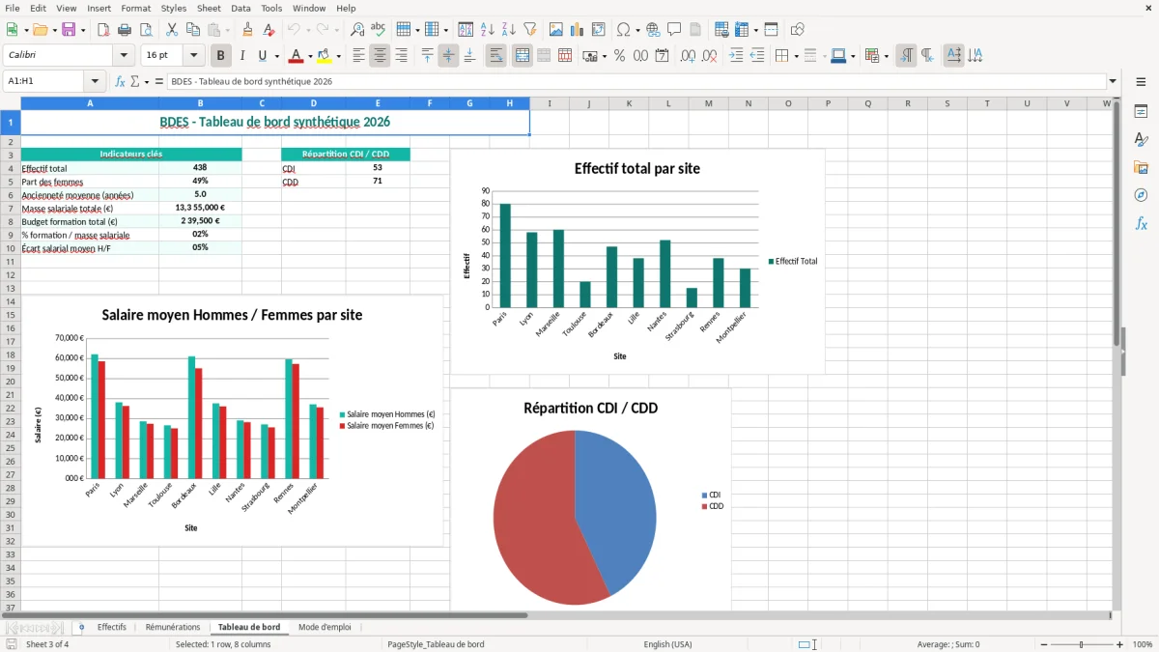Open the Sheet menu
Screen dimensions: 1159x652
pos(209,8)
